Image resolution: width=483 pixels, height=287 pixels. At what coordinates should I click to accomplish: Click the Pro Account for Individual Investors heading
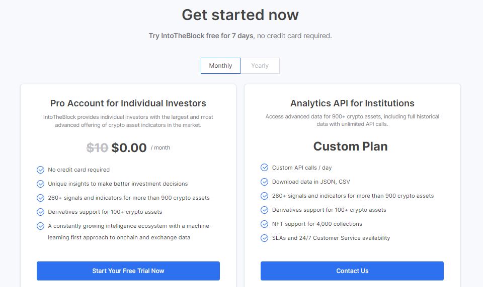point(128,103)
